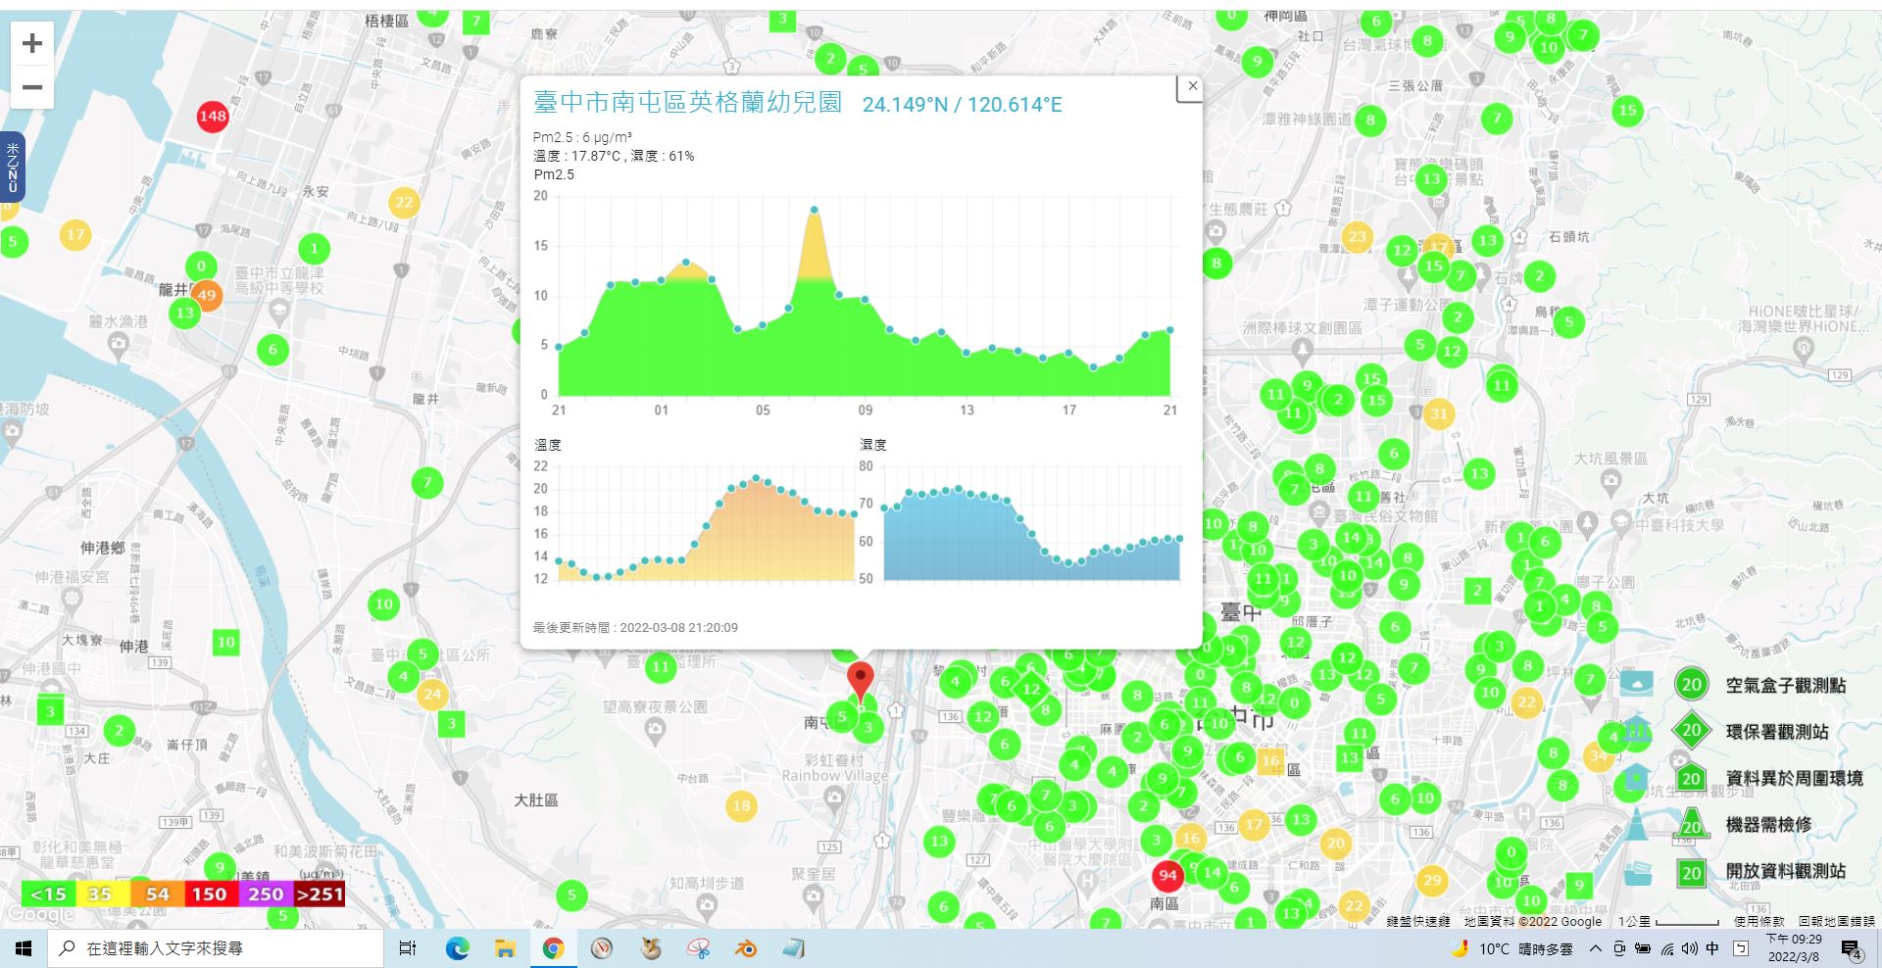Viewport: 1882px width, 968px height.
Task: Open the 鍵盤快速鍵 keyboard shortcuts link
Action: (1418, 921)
